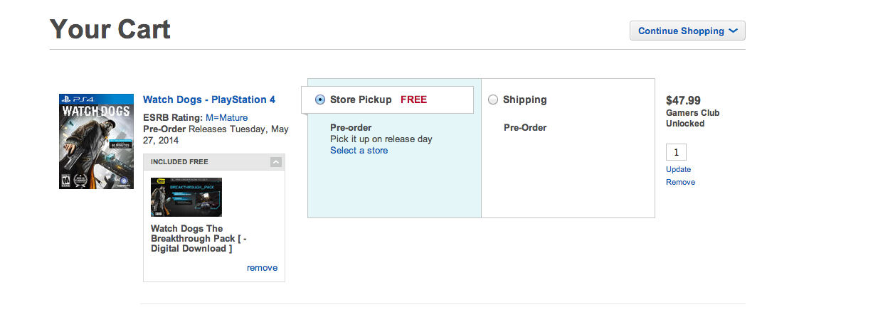873x317 pixels.
Task: Click the $47.99 price
Action: point(683,100)
